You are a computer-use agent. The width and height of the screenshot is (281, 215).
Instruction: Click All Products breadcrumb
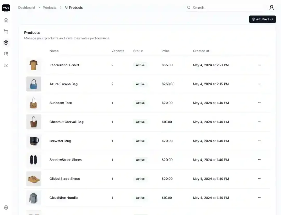pyautogui.click(x=74, y=8)
